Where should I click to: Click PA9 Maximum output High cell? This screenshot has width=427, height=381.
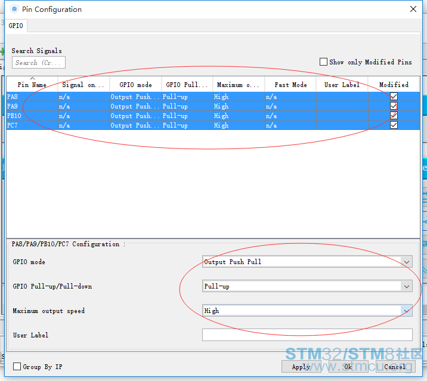(x=239, y=106)
